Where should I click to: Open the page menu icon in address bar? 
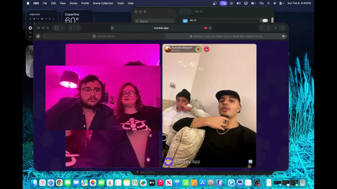(112, 28)
